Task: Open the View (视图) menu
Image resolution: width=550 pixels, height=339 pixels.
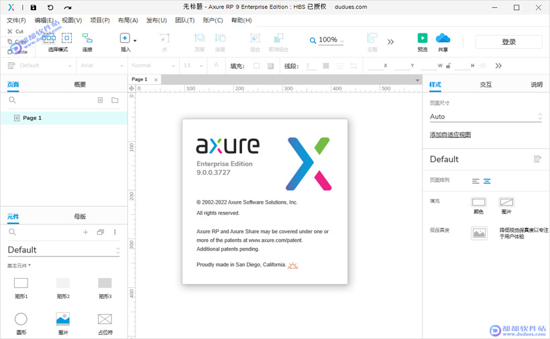Action: coord(72,20)
